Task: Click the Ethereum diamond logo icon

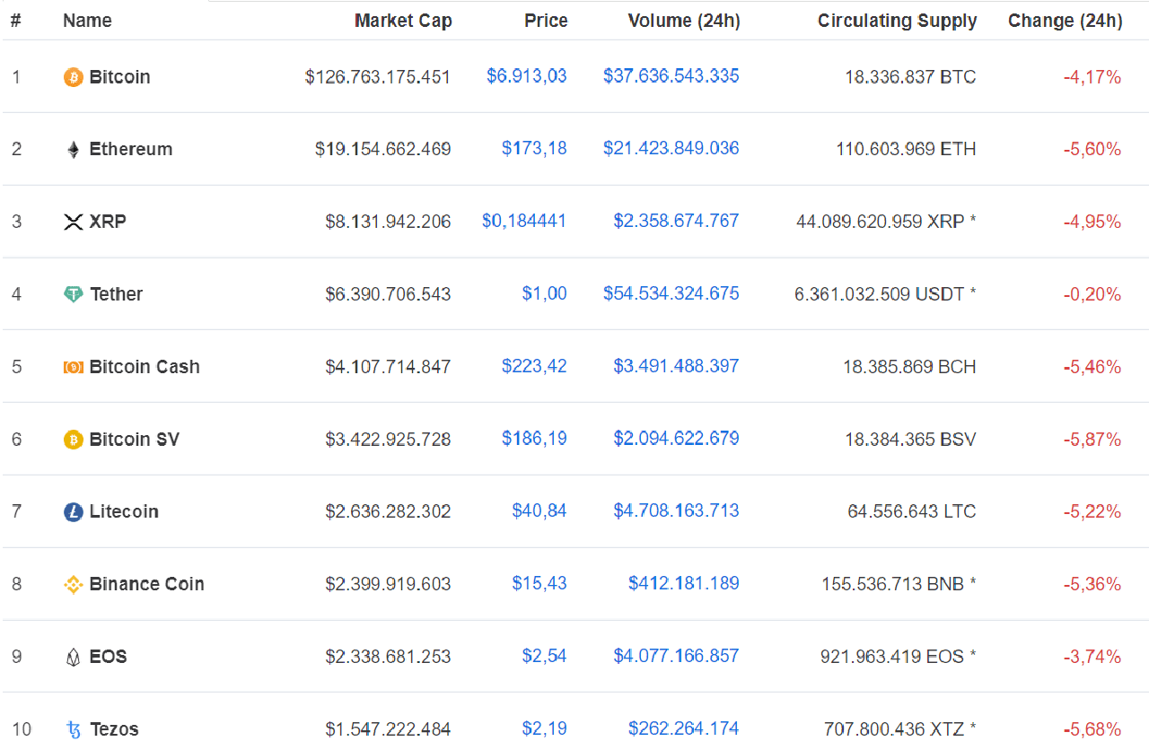Action: point(74,150)
